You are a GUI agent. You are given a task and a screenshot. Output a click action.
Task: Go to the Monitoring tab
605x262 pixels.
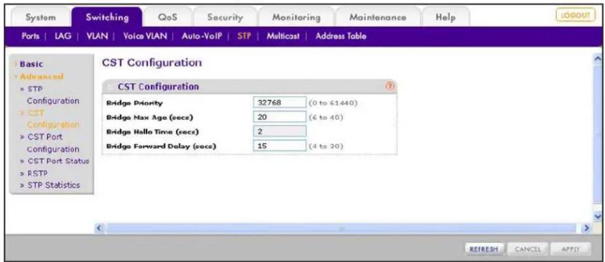[x=296, y=18]
